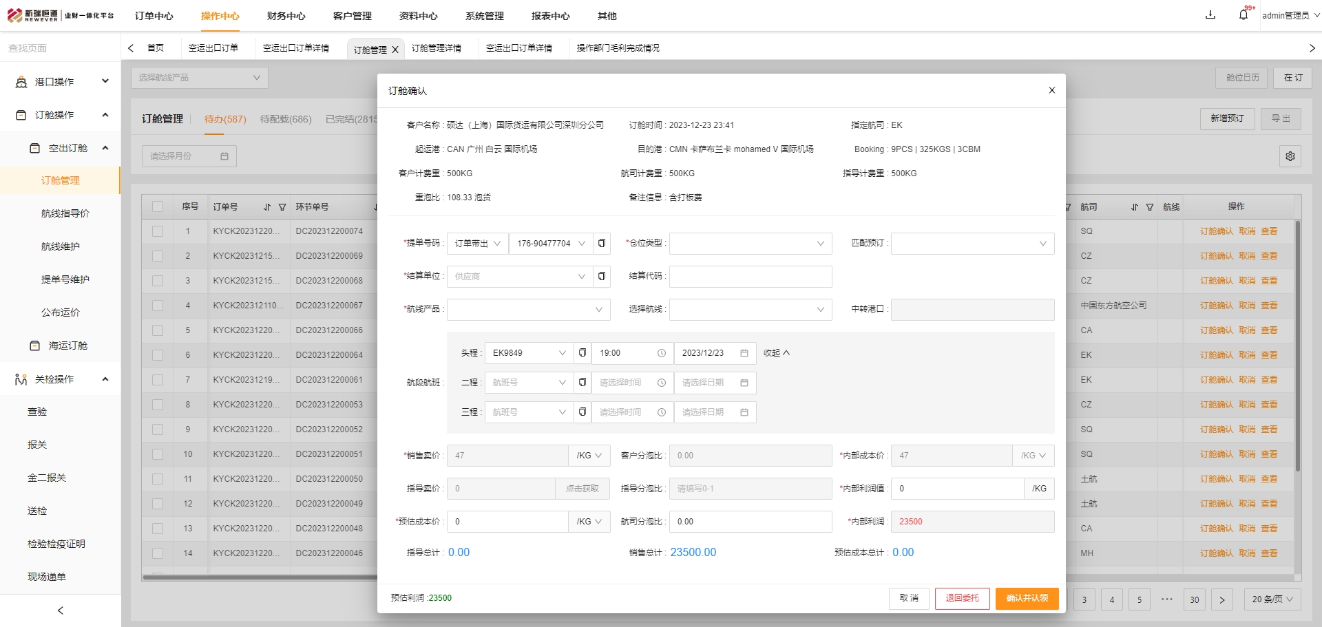
Task: Switch to the 操作部门毛利完成情况 tab
Action: pyautogui.click(x=618, y=48)
